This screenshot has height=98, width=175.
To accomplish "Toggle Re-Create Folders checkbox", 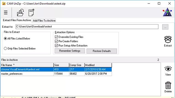I will (56, 41).
